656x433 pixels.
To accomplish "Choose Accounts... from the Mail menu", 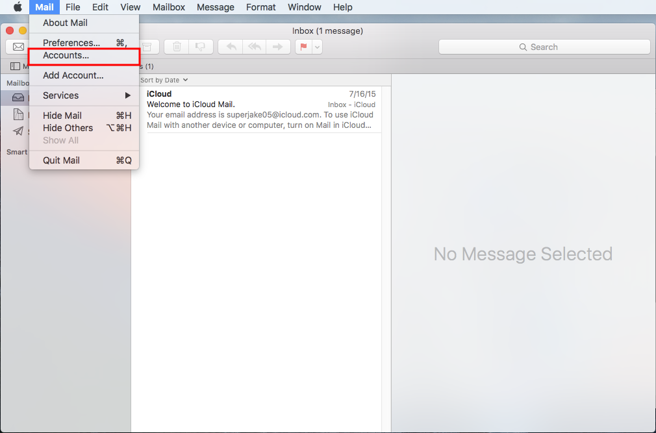I will 66,56.
